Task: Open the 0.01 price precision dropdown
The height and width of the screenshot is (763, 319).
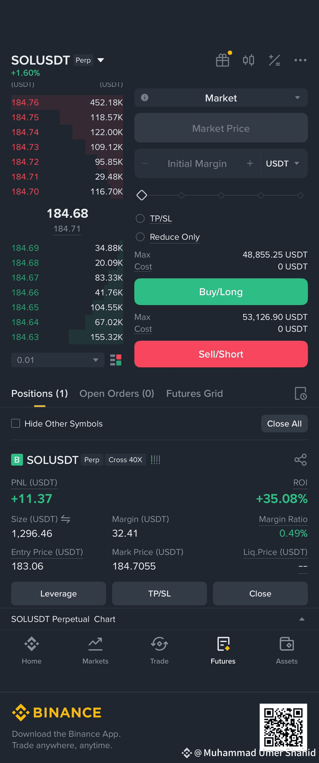Action: pyautogui.click(x=58, y=360)
